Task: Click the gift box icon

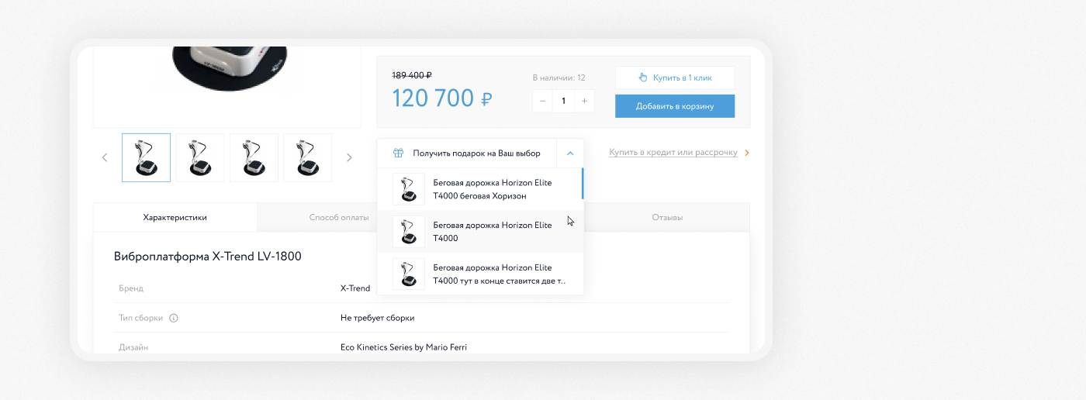Action: coord(398,153)
